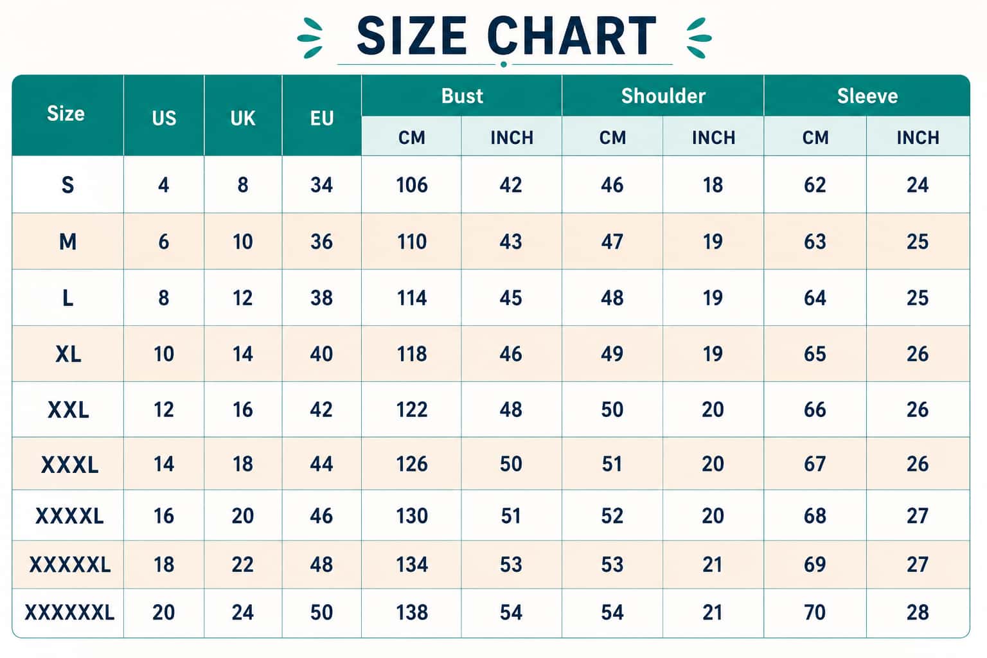Click the Sleeve INCH value 28
This screenshot has height=658, width=987.
pos(918,612)
